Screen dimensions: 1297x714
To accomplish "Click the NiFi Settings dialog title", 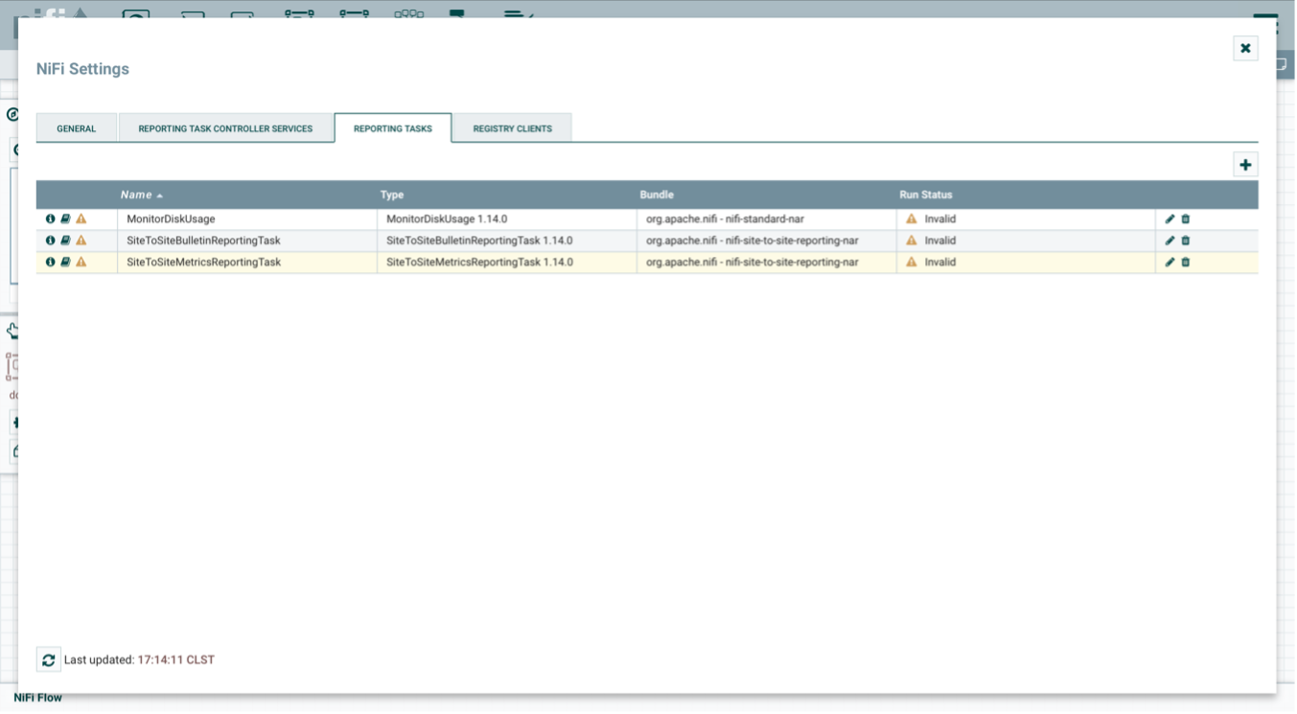I will coord(82,69).
